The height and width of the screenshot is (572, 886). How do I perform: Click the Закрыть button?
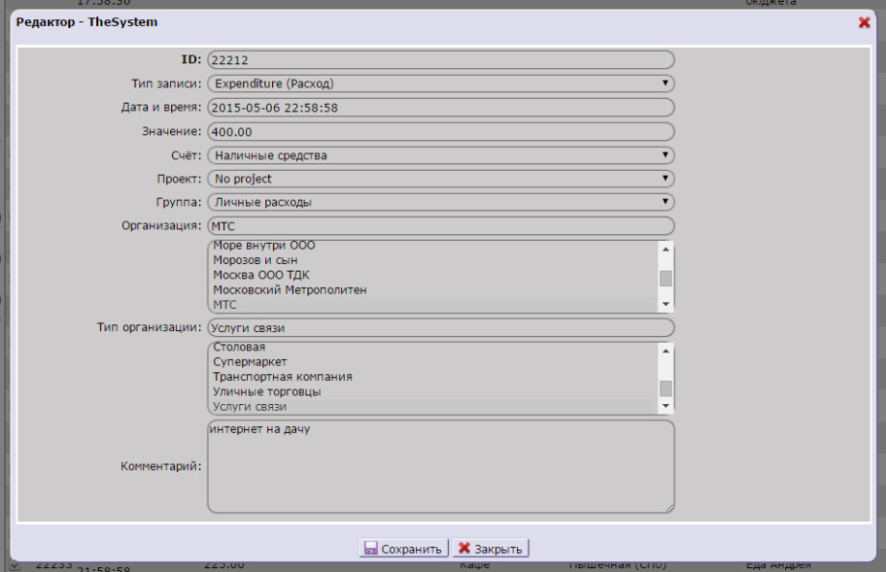click(491, 549)
